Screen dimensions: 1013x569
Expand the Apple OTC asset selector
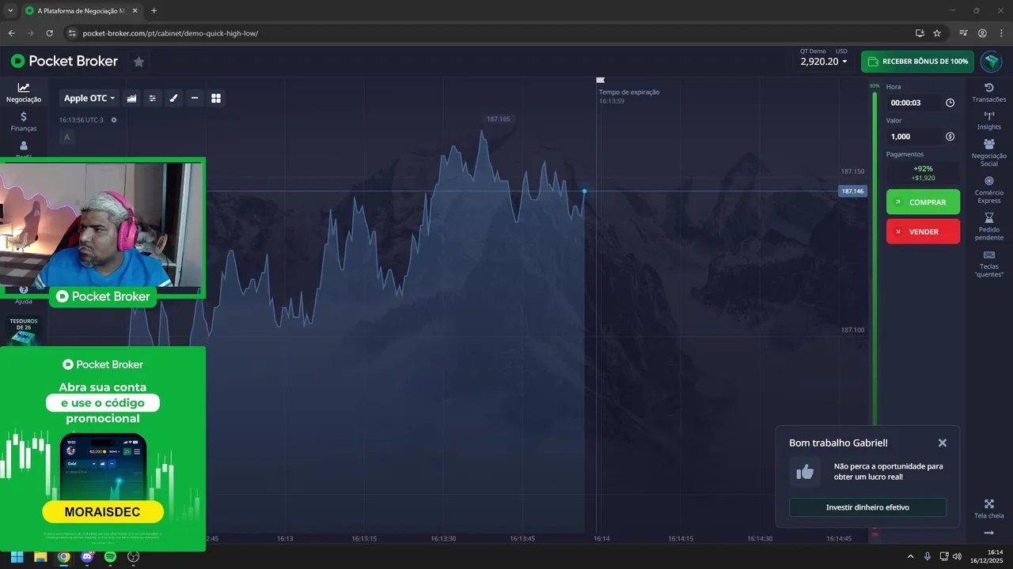click(x=89, y=98)
